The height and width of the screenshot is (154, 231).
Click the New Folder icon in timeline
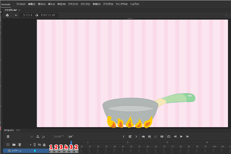pyautogui.click(x=14, y=144)
